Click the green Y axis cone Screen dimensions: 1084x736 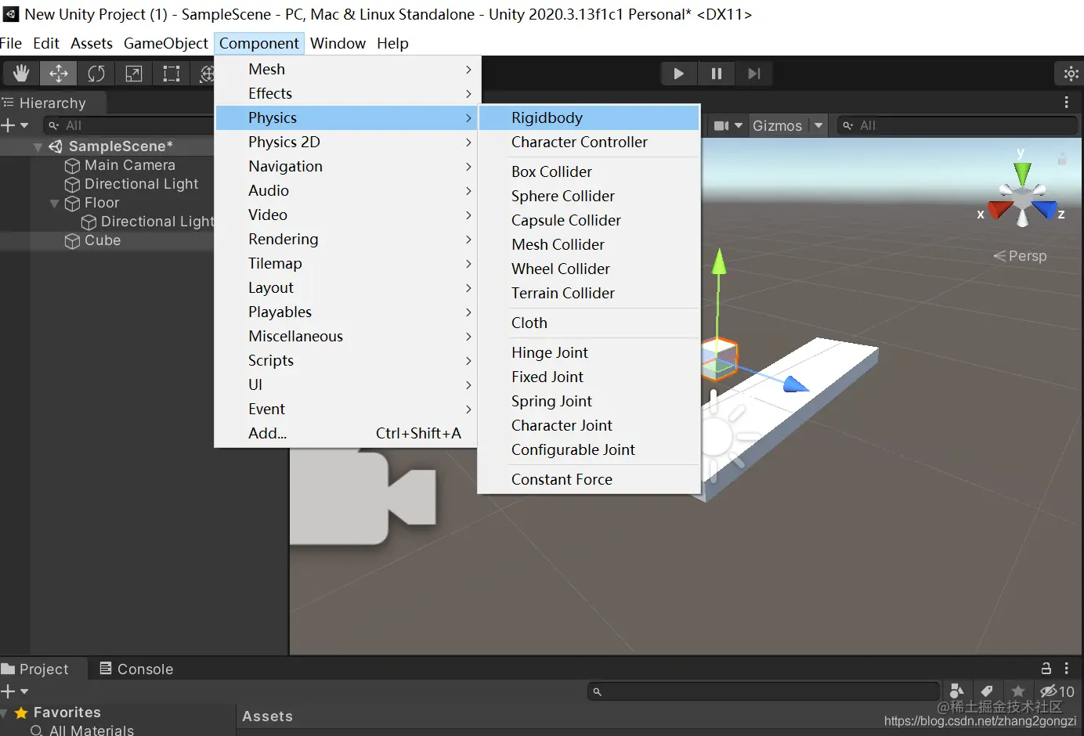[x=1022, y=174]
